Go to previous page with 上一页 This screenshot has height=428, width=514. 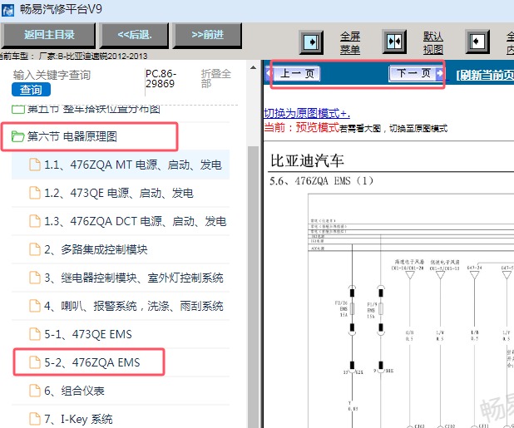pos(293,73)
